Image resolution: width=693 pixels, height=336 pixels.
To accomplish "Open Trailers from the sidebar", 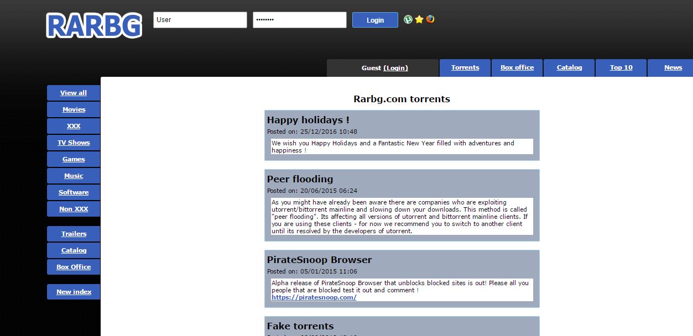I will tap(74, 234).
